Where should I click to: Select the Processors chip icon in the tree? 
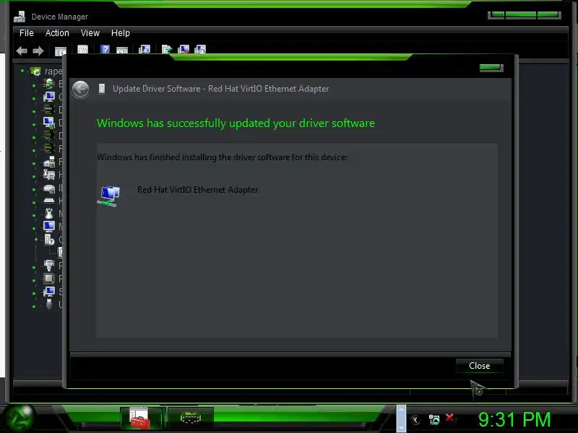pos(49,279)
